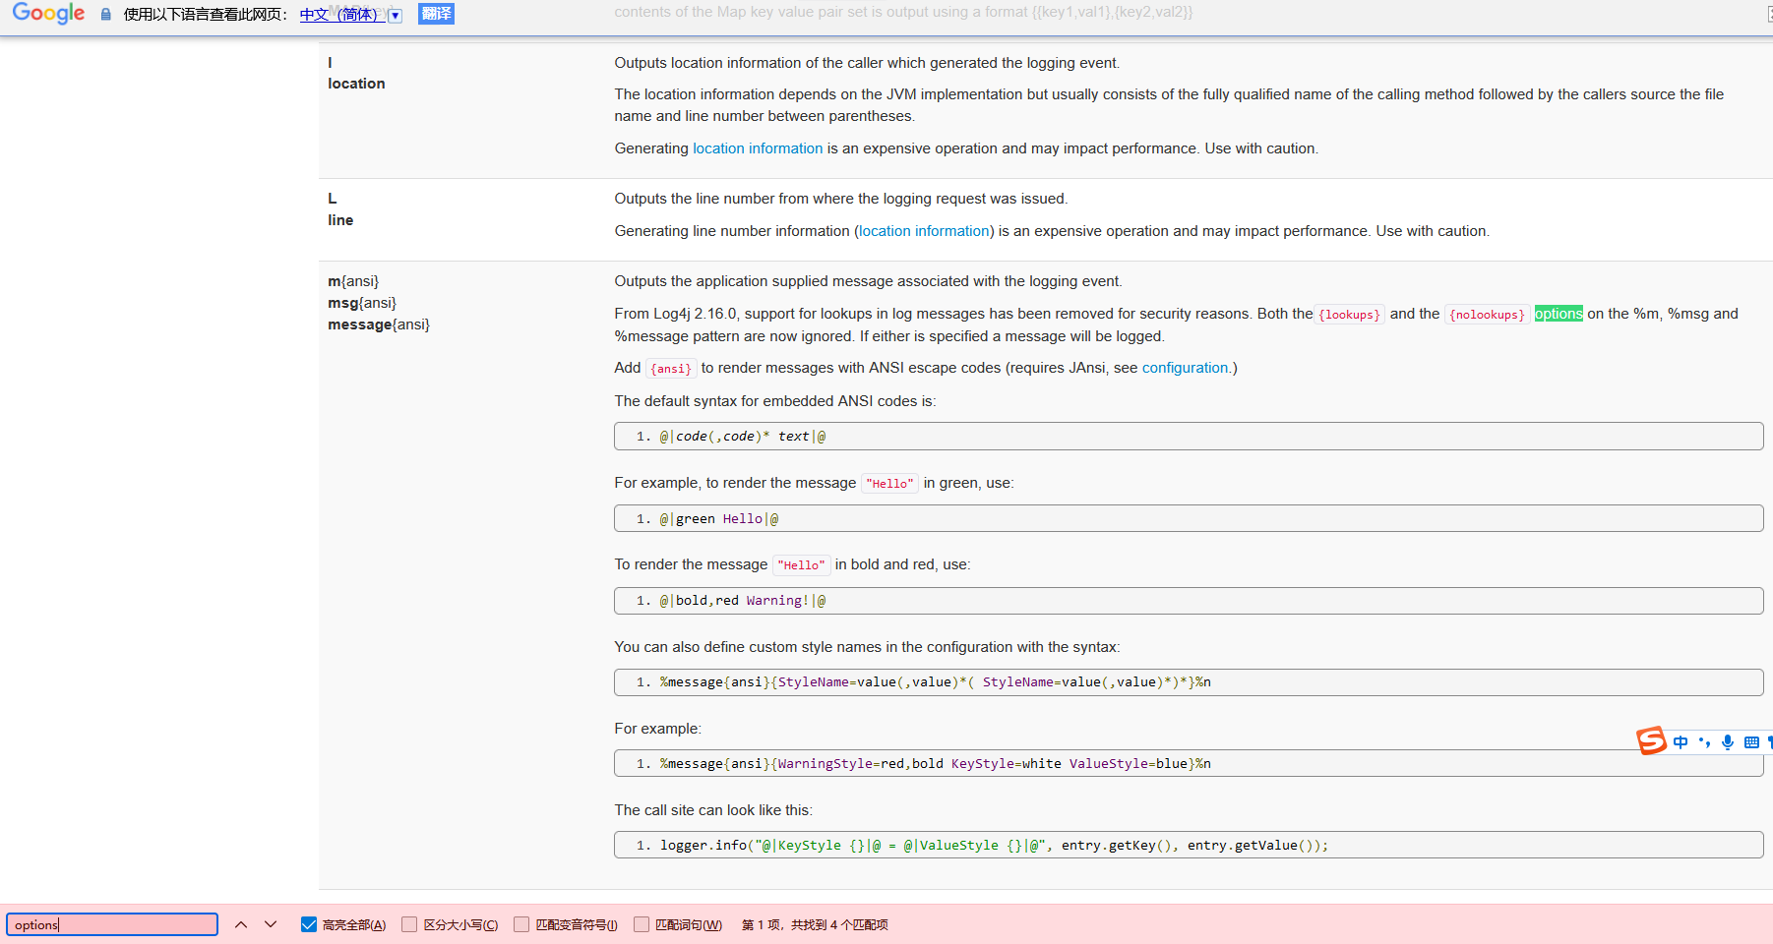The image size is (1773, 944).
Task: Click 'The call site can look like this:'
Action: tap(713, 810)
